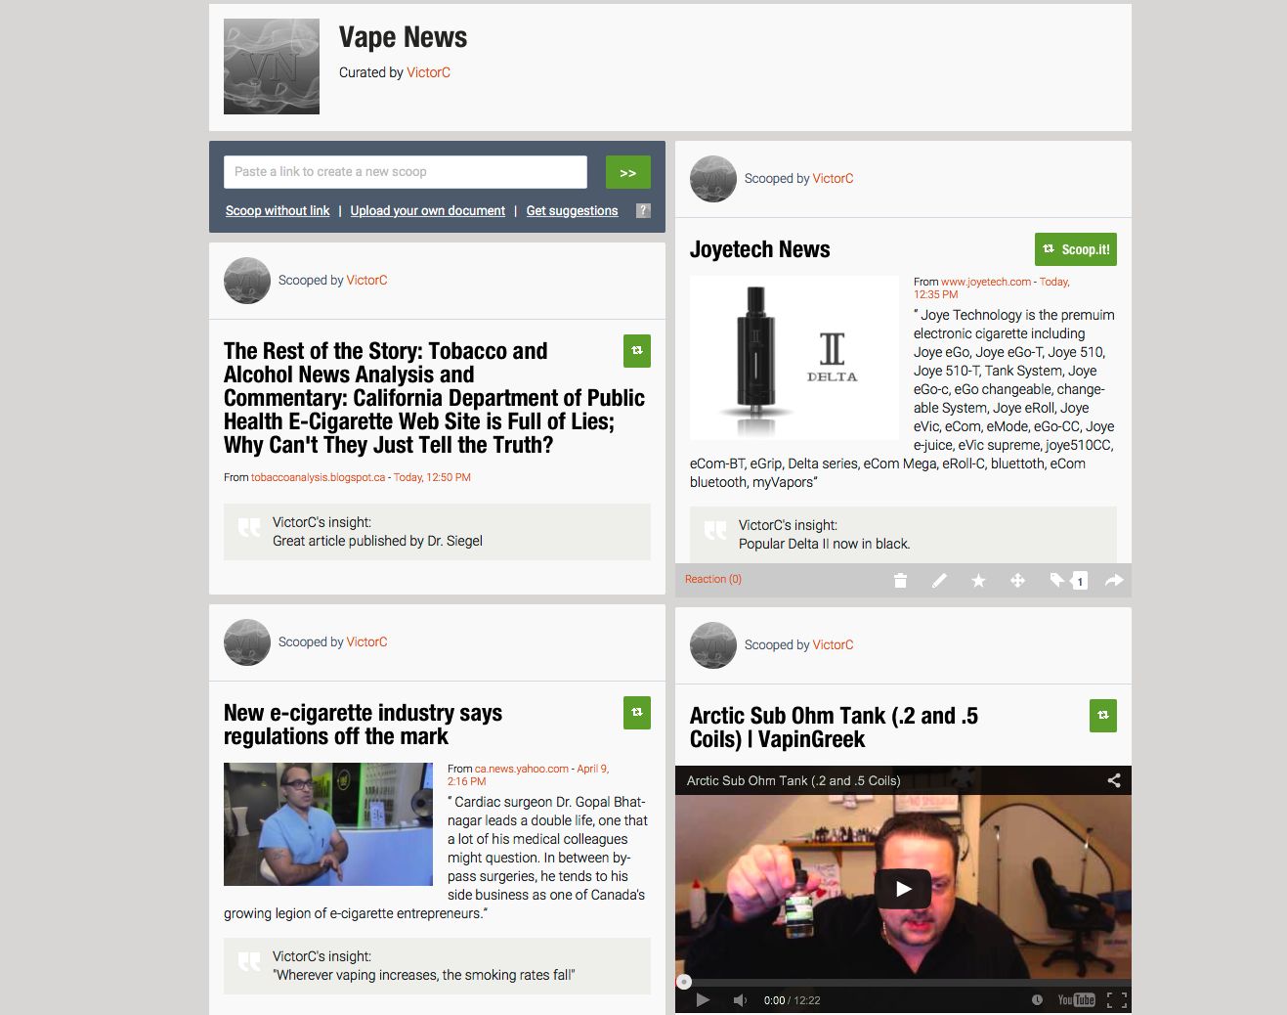Click curator avatar on Arctic Sub Ohm card
The image size is (1287, 1015).
[713, 645]
